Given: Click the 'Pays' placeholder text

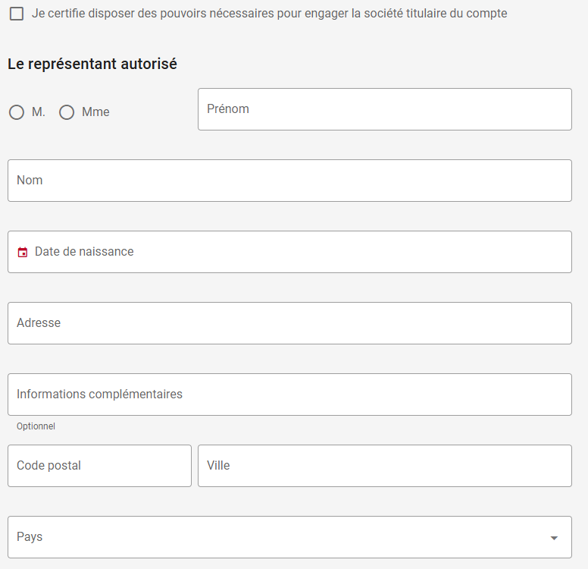Looking at the screenshot, I should pos(30,537).
